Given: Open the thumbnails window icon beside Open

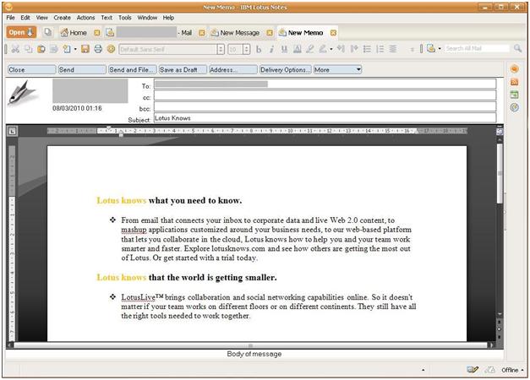Looking at the screenshot, I should 47,32.
